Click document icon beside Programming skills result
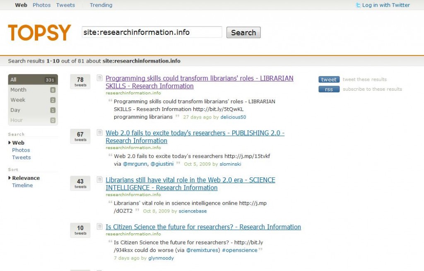Image resolution: width=424 pixels, height=271 pixels. (x=99, y=78)
